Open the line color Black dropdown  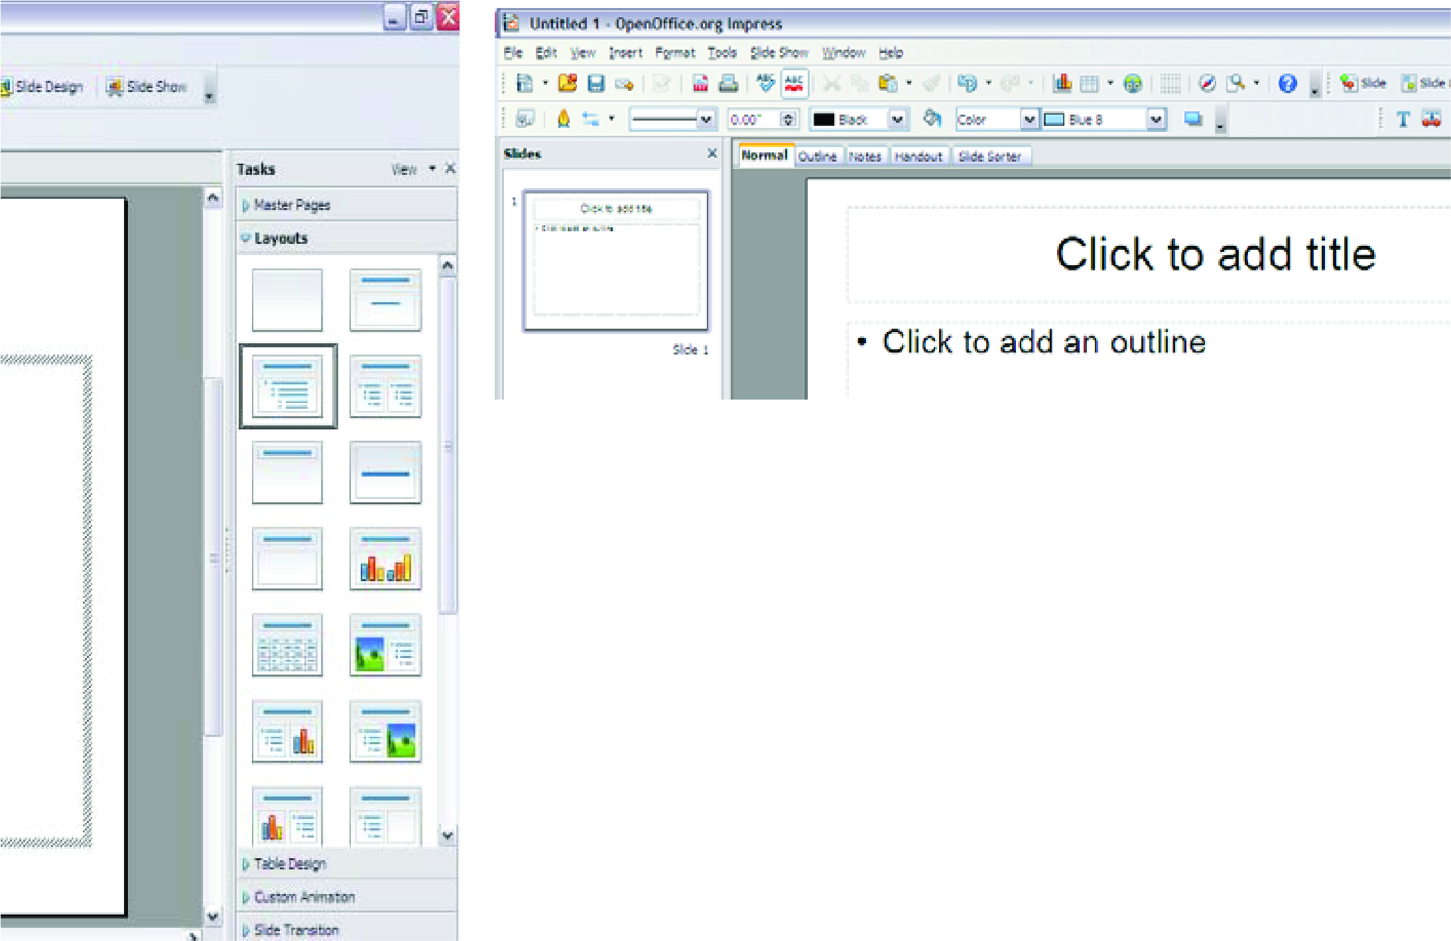click(897, 120)
